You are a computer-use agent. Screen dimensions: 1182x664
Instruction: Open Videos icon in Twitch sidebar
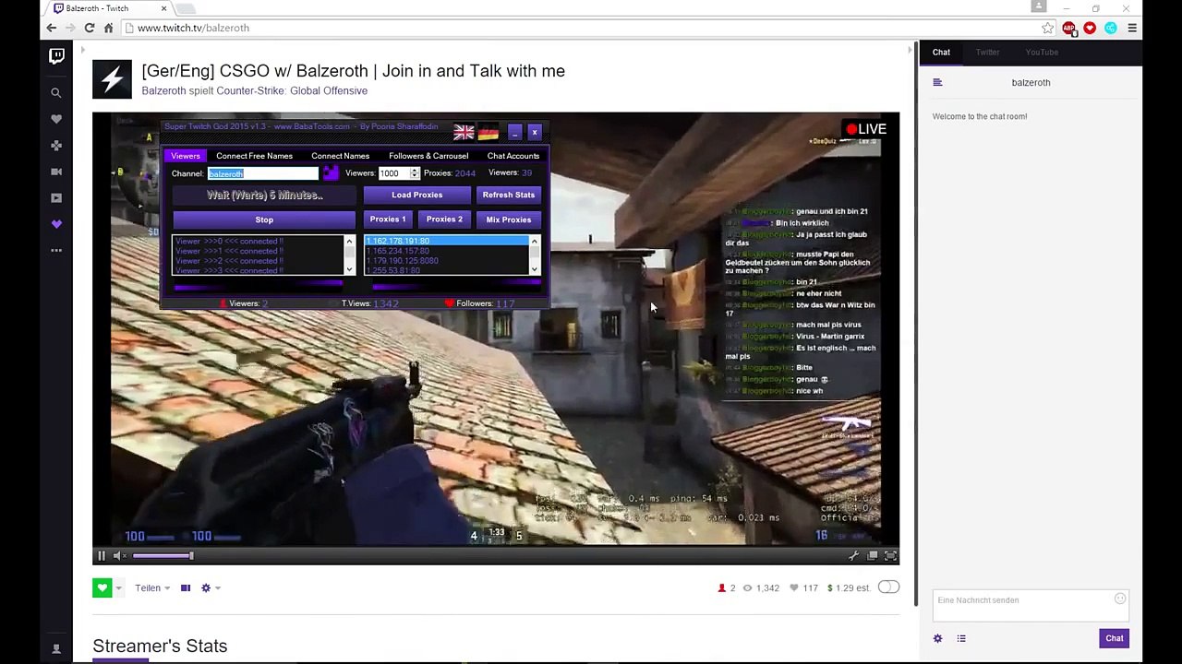[56, 198]
